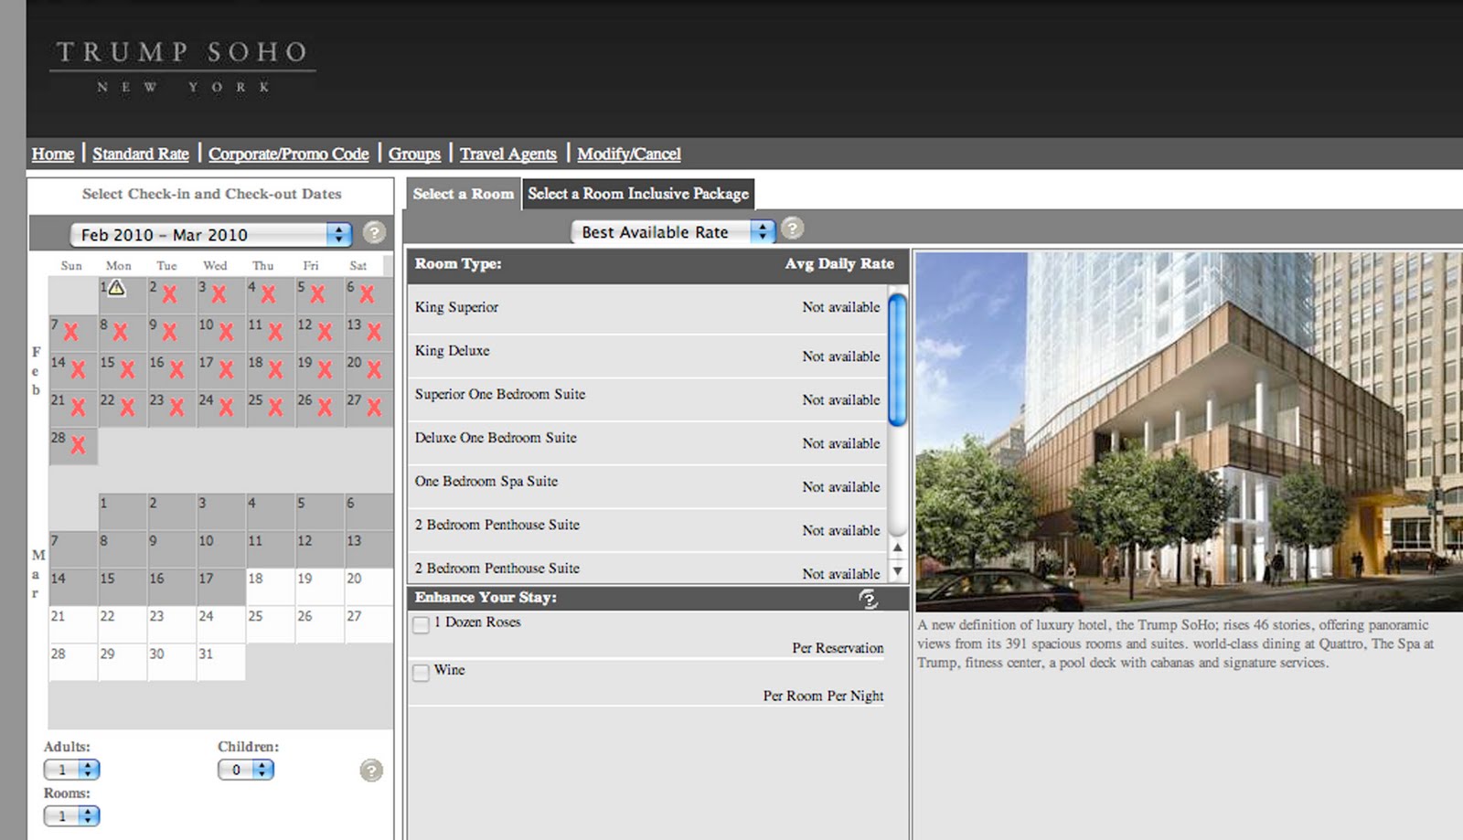
Task: Click Not available rate for King Superior
Action: [x=841, y=307]
